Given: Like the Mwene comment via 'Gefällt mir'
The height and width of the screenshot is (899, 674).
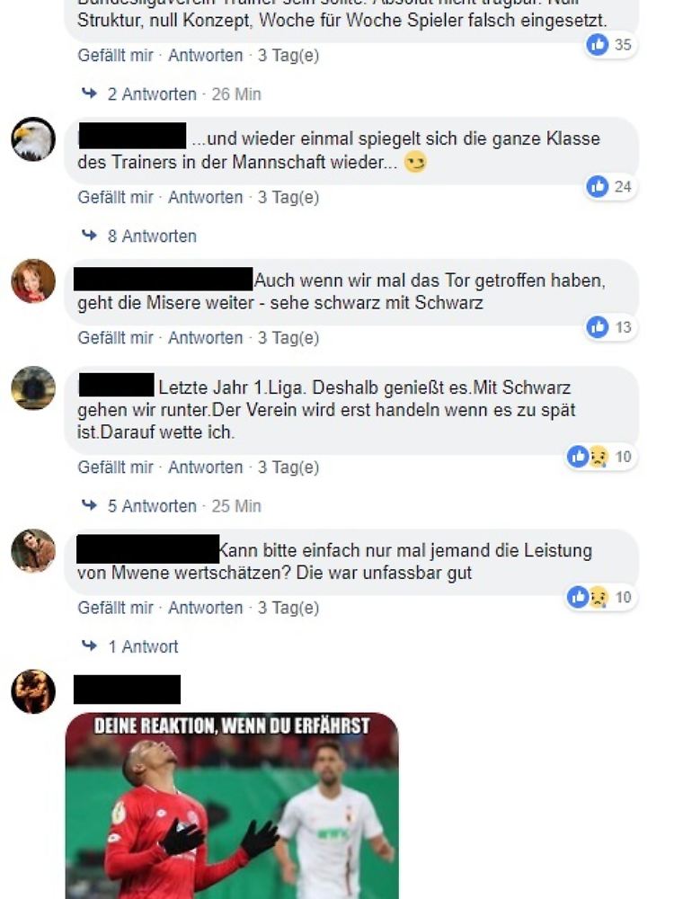Looking at the screenshot, I should coord(115,608).
